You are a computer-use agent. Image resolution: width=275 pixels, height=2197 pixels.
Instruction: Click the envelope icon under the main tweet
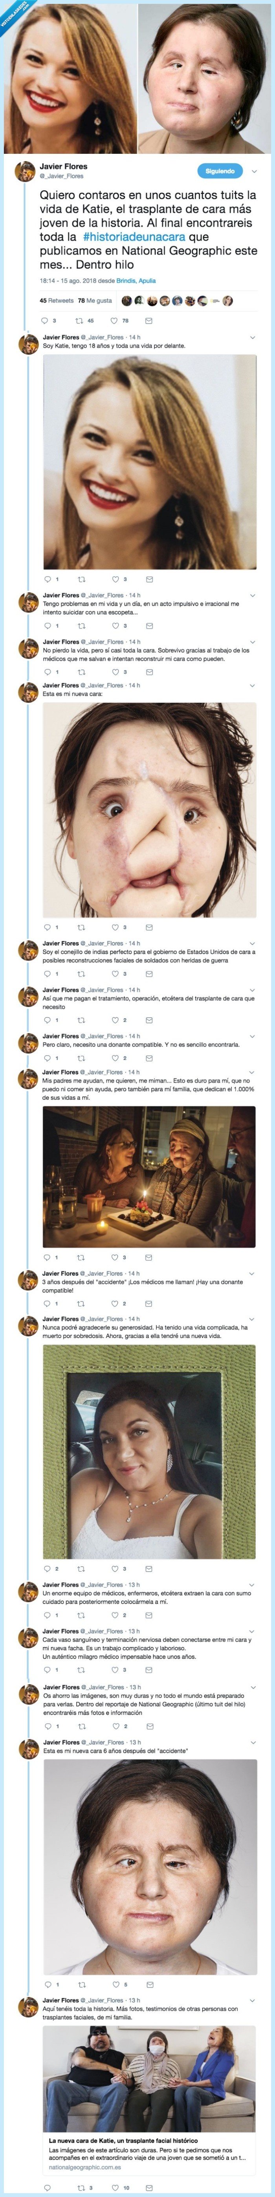[x=148, y=321]
